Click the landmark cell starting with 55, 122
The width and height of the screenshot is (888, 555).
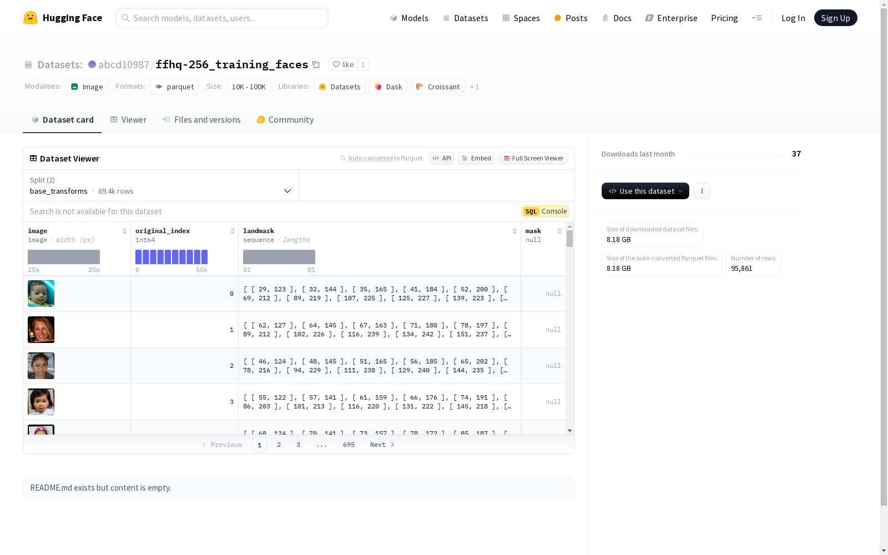pyautogui.click(x=380, y=402)
